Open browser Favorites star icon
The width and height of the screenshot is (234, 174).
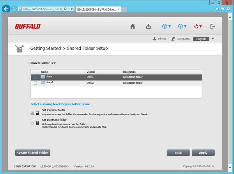(223, 9)
